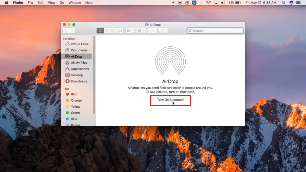Open the Wi-Fi menu
The image size is (306, 172).
[x=209, y=3]
